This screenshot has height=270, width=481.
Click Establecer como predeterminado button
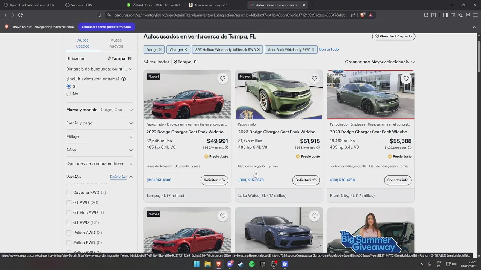(106, 27)
